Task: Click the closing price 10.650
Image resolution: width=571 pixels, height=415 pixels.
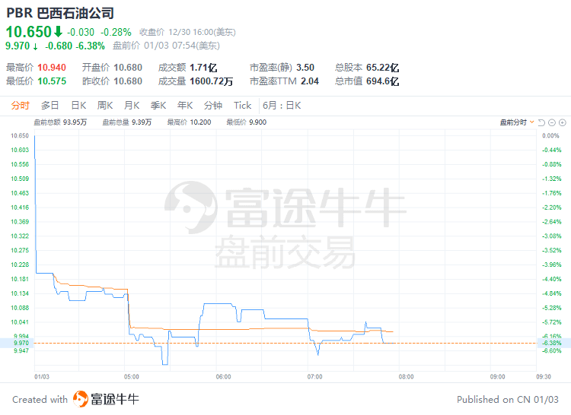Action: point(29,32)
